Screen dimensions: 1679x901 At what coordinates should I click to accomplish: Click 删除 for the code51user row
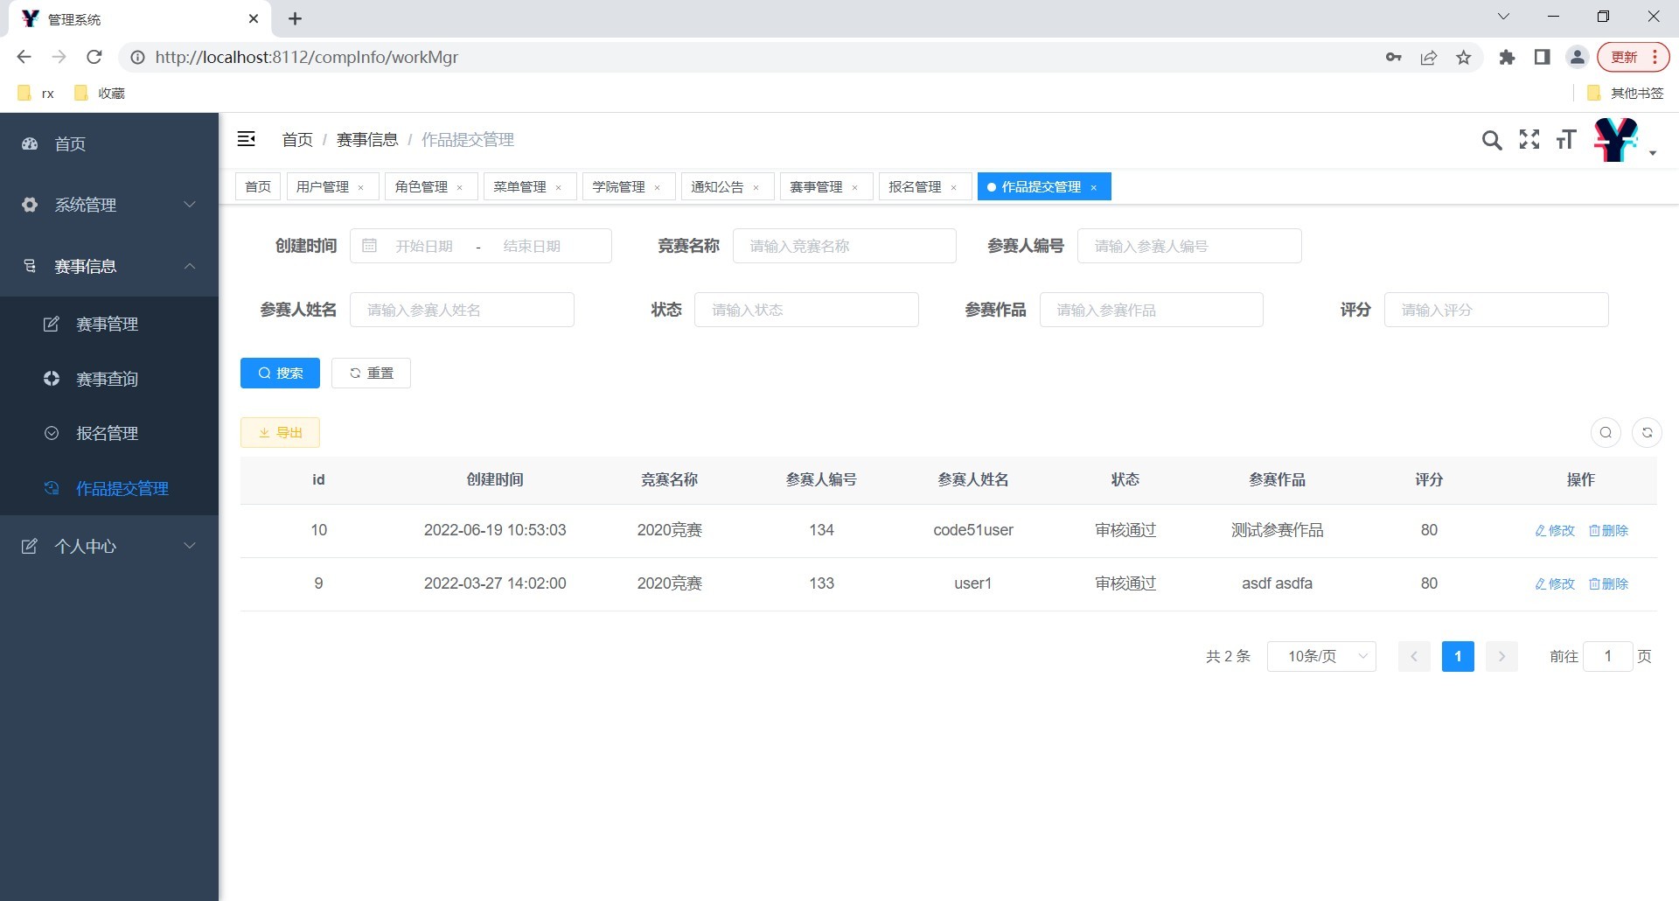click(x=1608, y=530)
